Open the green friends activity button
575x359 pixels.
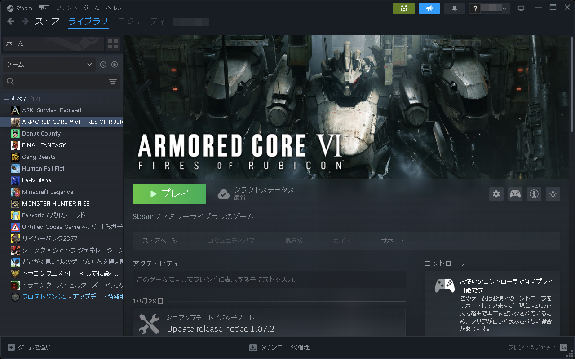click(x=404, y=8)
